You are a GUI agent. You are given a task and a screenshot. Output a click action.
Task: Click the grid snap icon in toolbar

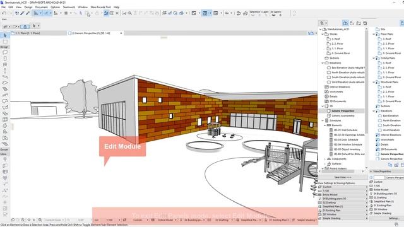[x=66, y=13]
